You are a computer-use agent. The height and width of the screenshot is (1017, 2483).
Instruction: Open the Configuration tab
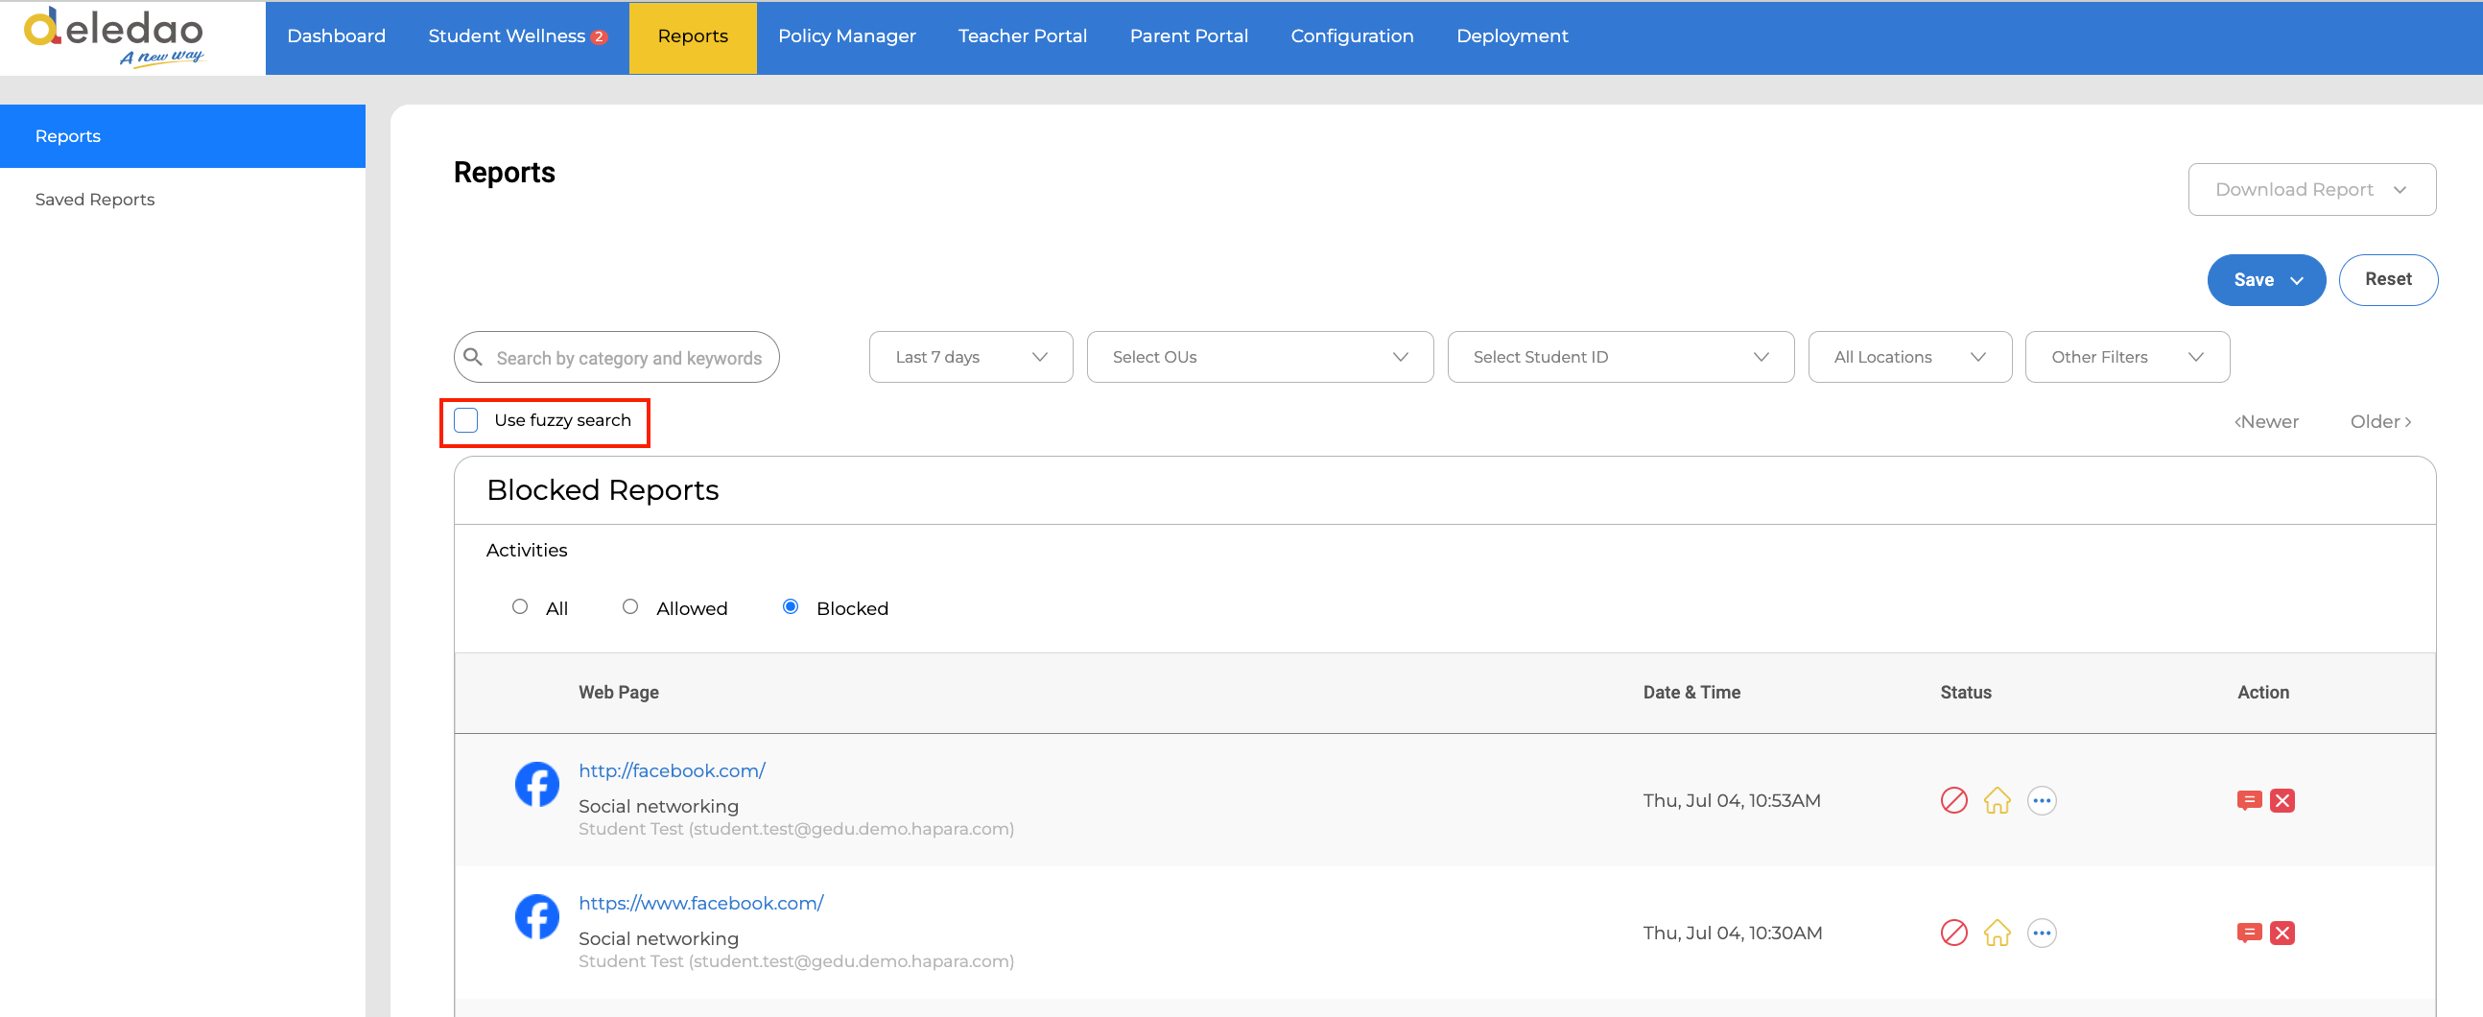pos(1352,35)
